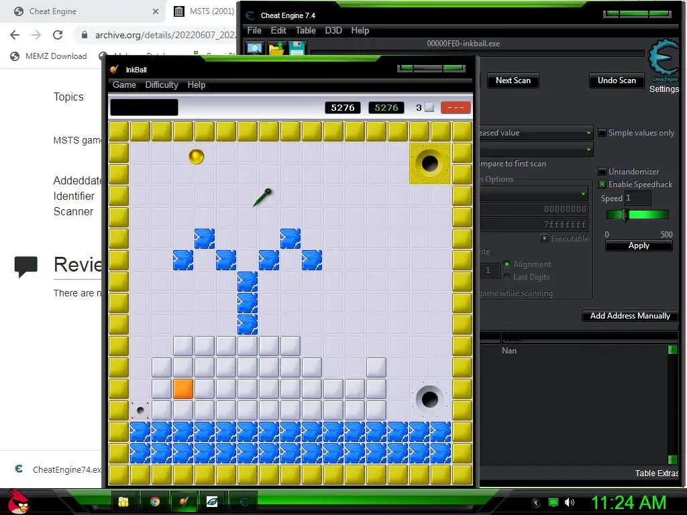Select the Alignment radio button
This screenshot has height=515, width=687.
pos(507,264)
